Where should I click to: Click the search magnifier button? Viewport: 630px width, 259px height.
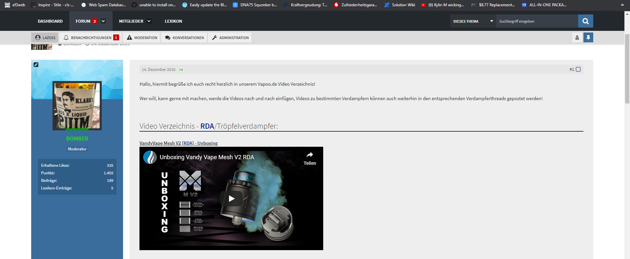tap(585, 21)
